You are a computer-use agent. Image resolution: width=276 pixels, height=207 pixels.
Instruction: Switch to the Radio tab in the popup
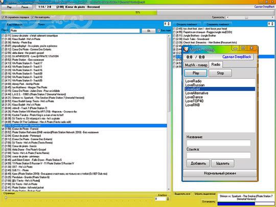[216, 64]
